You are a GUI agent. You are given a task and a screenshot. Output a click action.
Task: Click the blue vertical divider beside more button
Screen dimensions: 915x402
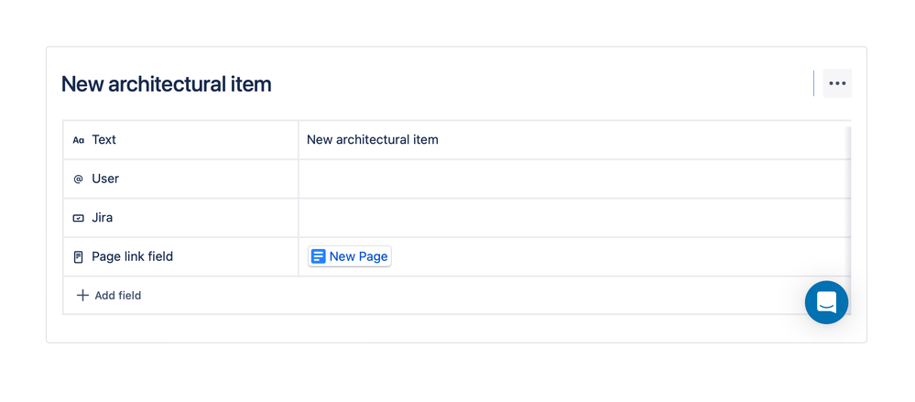813,83
